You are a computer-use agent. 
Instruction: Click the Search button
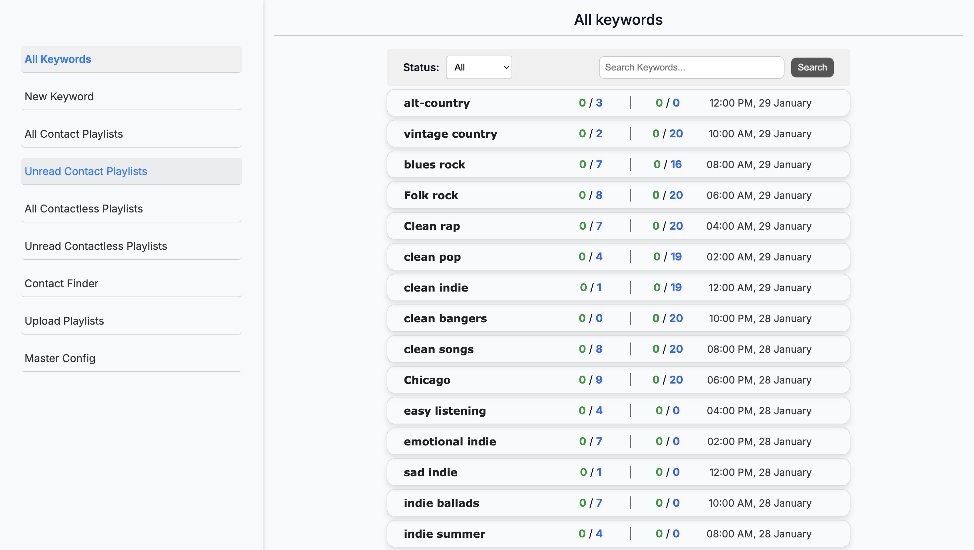click(812, 67)
